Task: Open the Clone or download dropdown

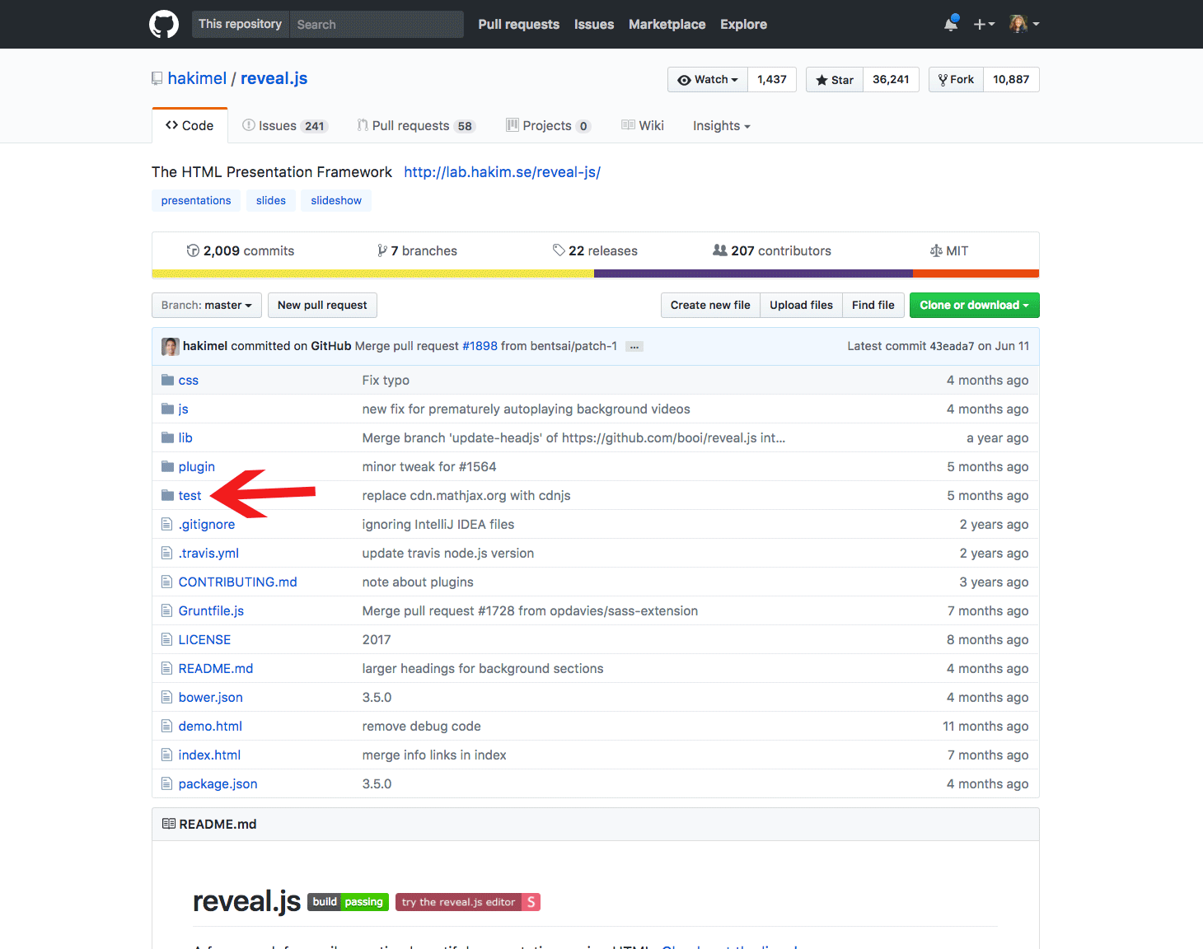Action: coord(974,305)
